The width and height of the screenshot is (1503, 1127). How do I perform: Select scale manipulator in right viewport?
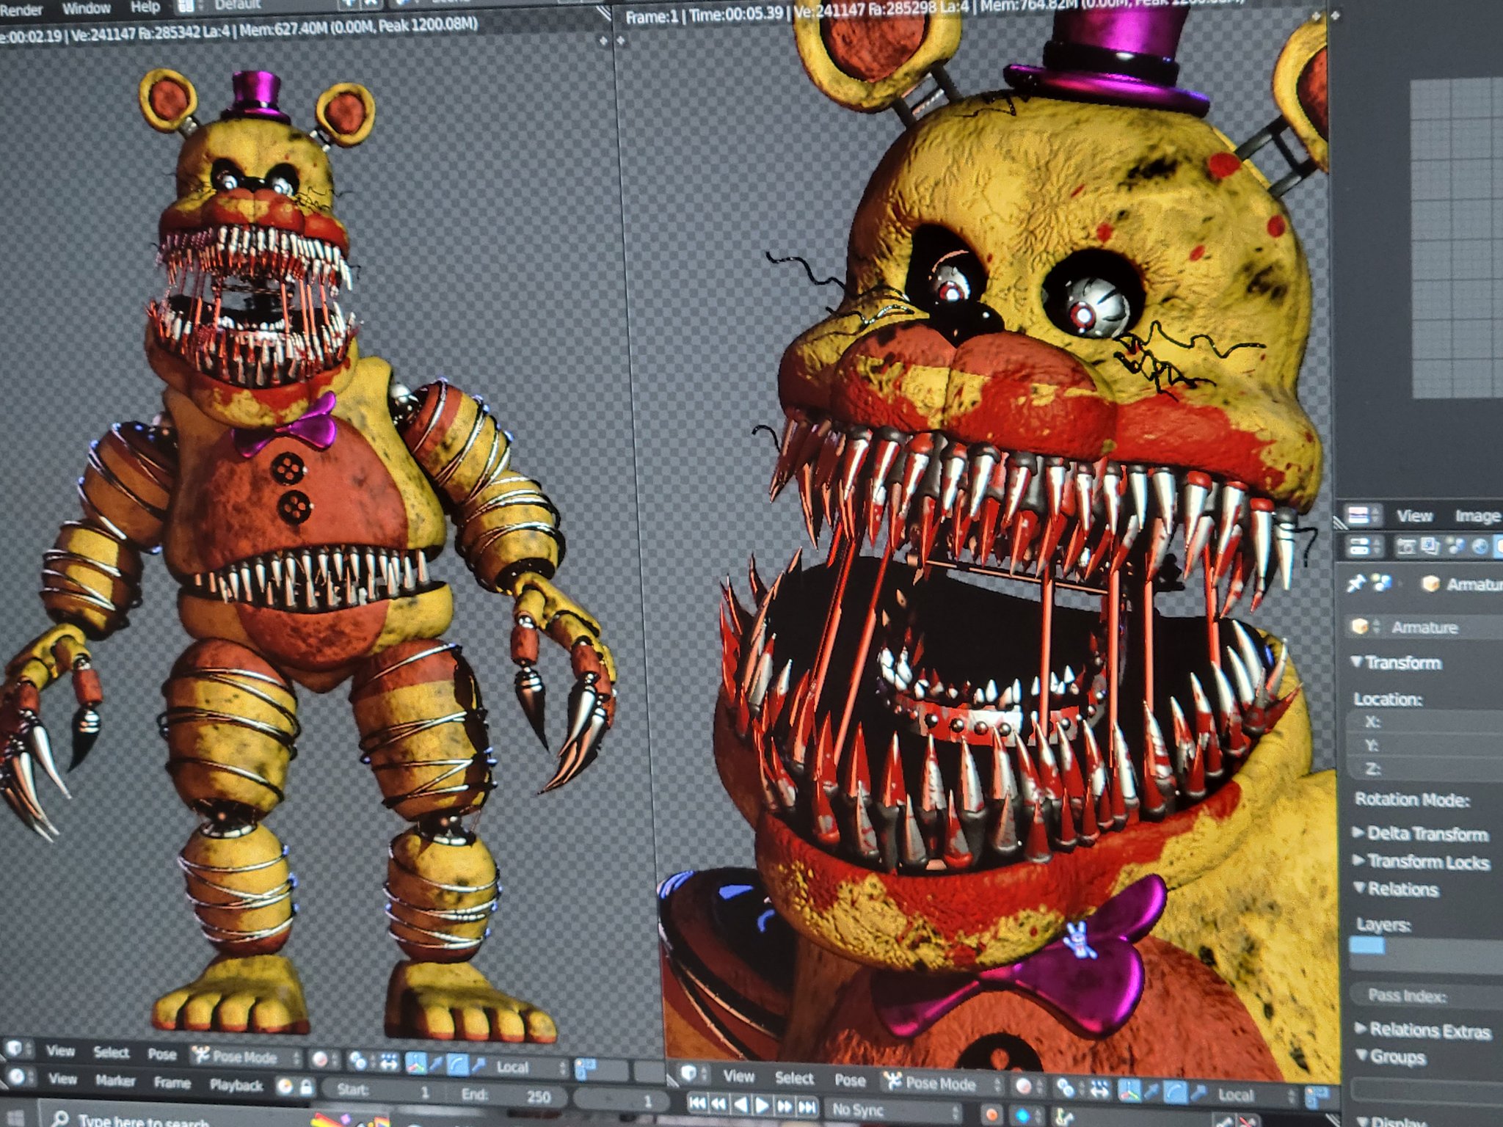tap(1198, 1094)
